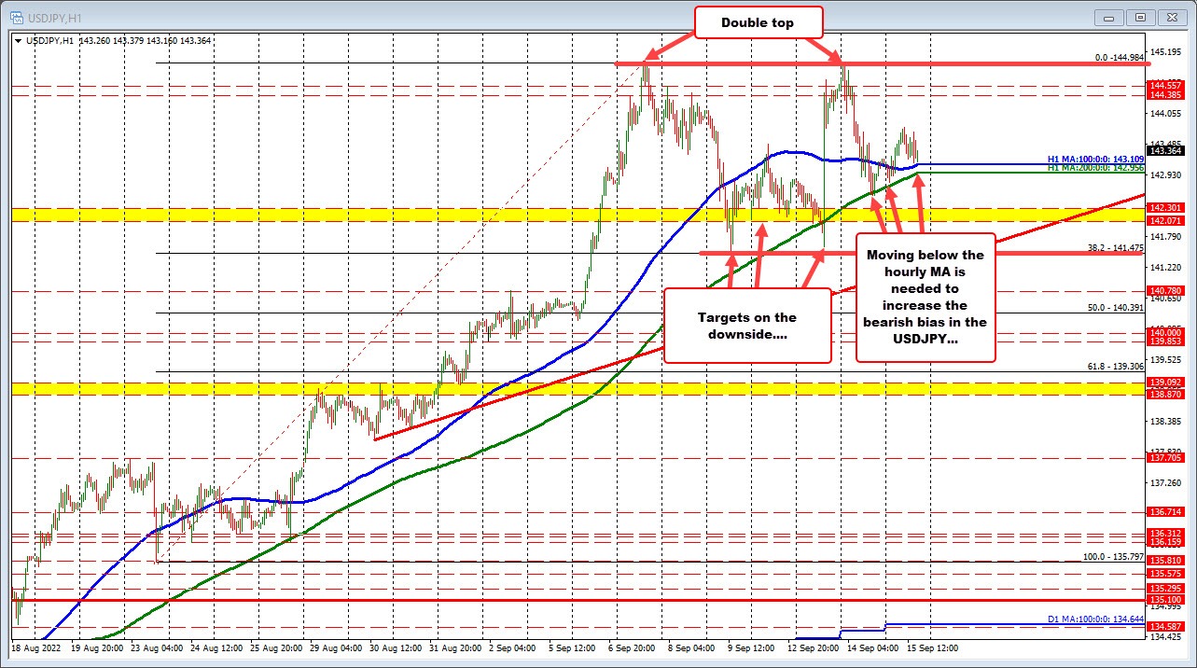
Task: Select the Double top callout box
Action: point(758,21)
